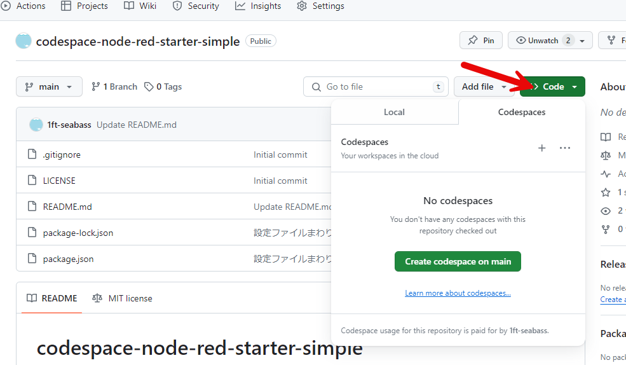Click the plus icon to create new codespace

541,148
